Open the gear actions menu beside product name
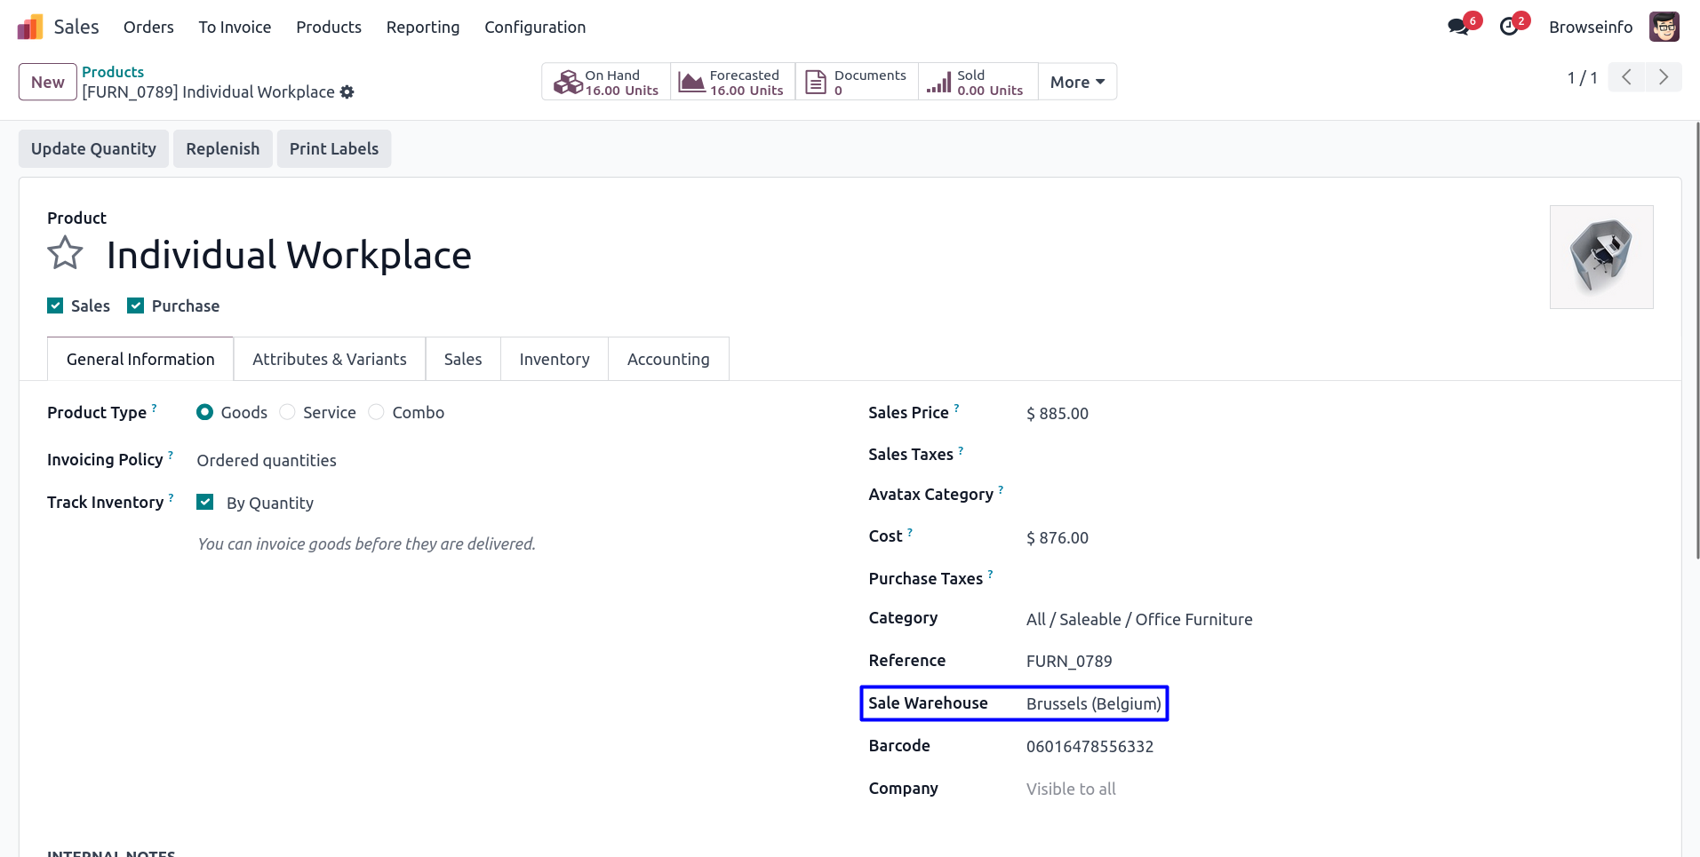This screenshot has height=857, width=1700. (347, 92)
